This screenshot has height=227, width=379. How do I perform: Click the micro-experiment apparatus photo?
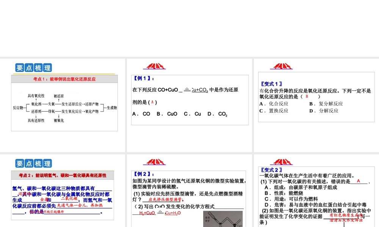pos(223,219)
